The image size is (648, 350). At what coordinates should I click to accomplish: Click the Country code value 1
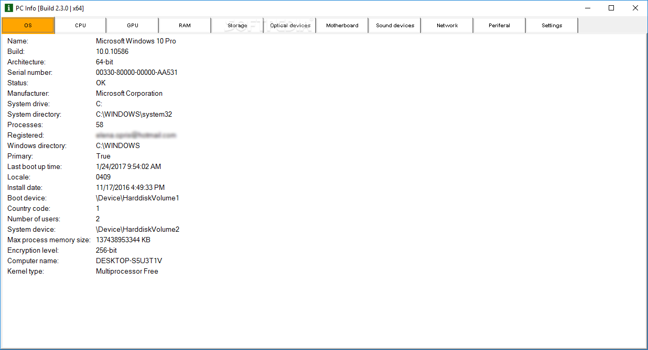click(98, 208)
